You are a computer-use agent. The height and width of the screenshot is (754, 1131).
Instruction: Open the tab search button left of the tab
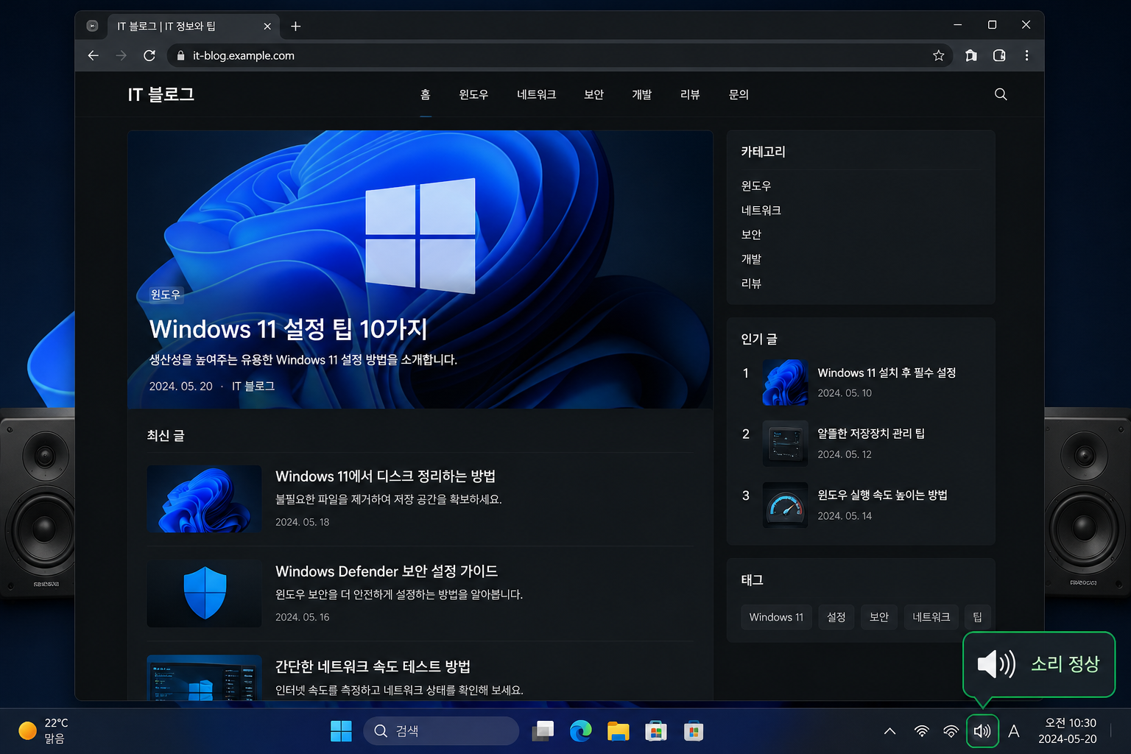click(92, 26)
